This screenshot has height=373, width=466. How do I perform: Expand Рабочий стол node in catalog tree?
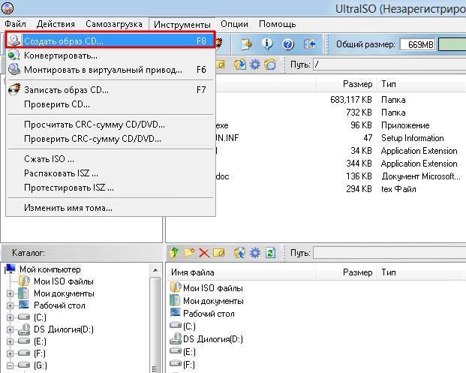[x=10, y=305]
